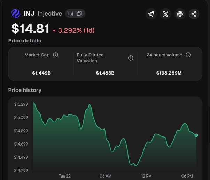Click the 3.292% (1d) change text
Image resolution: width=210 pixels, height=180 pixels.
pos(76,30)
